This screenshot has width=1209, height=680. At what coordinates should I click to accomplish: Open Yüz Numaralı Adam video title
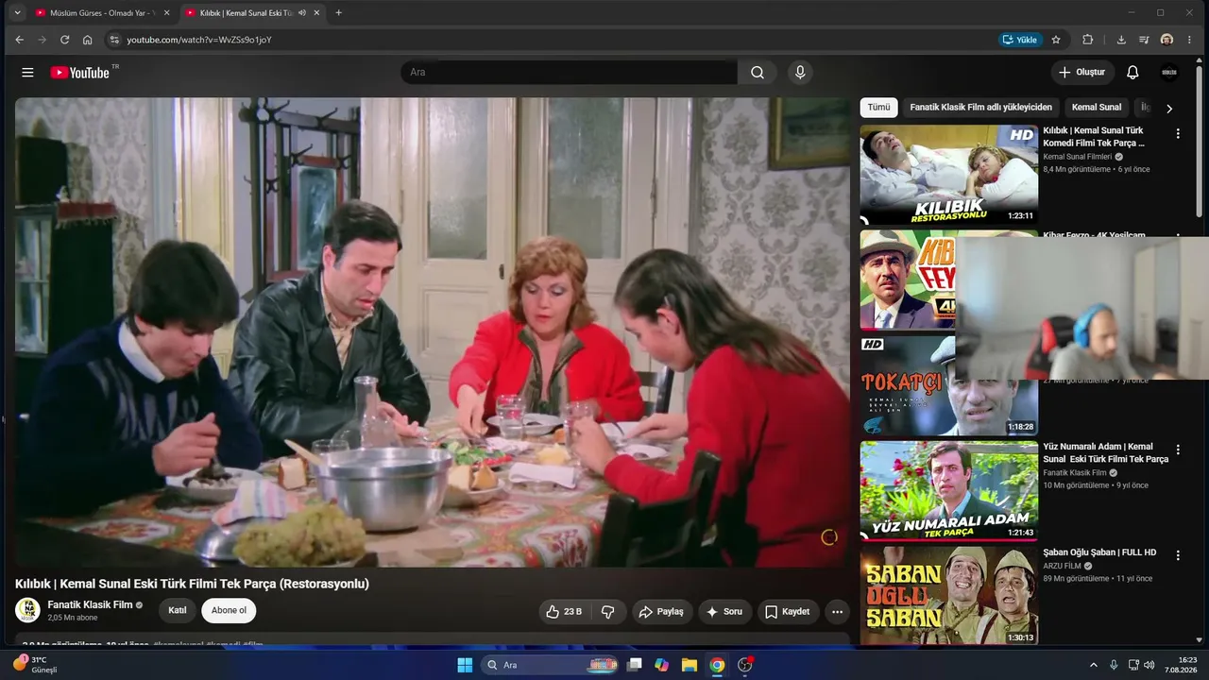(1105, 453)
